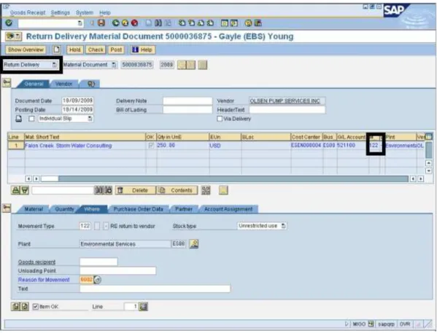
Task: Click the item table vertical scroll up arrow
Action: coord(429,163)
